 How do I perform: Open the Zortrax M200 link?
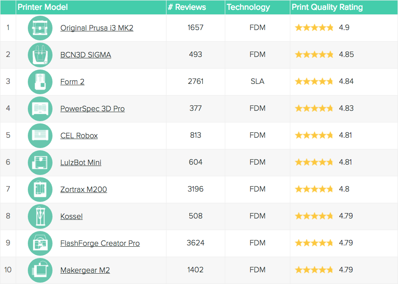tap(83, 189)
